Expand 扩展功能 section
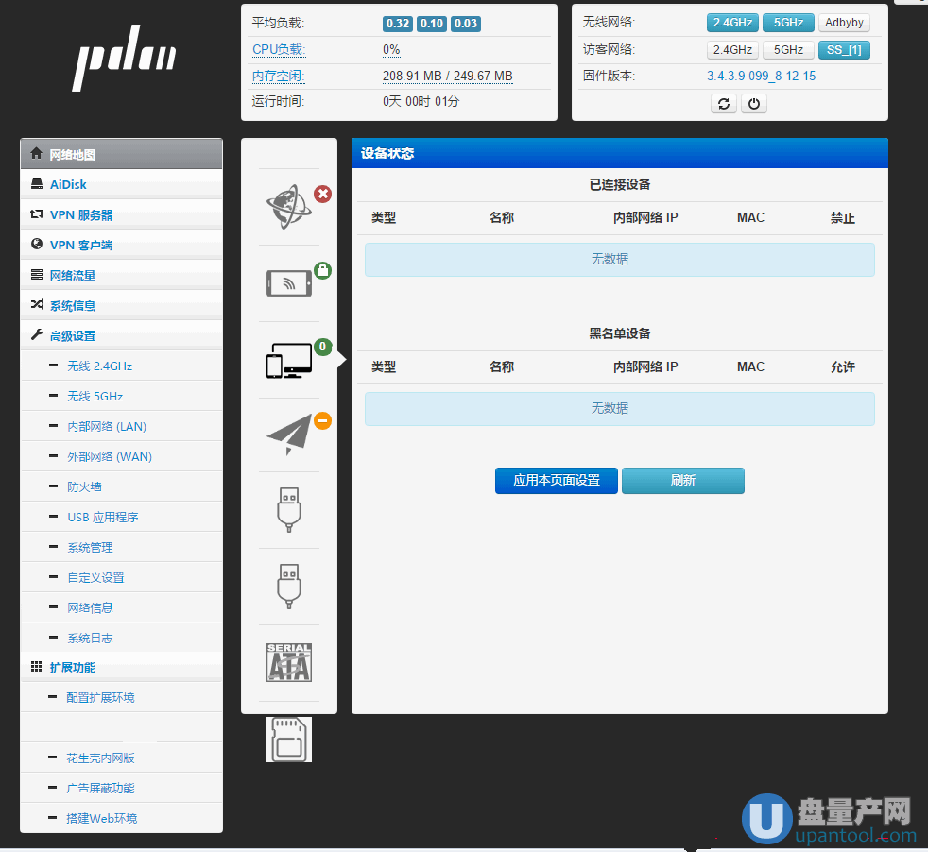The width and height of the screenshot is (928, 852). point(121,667)
